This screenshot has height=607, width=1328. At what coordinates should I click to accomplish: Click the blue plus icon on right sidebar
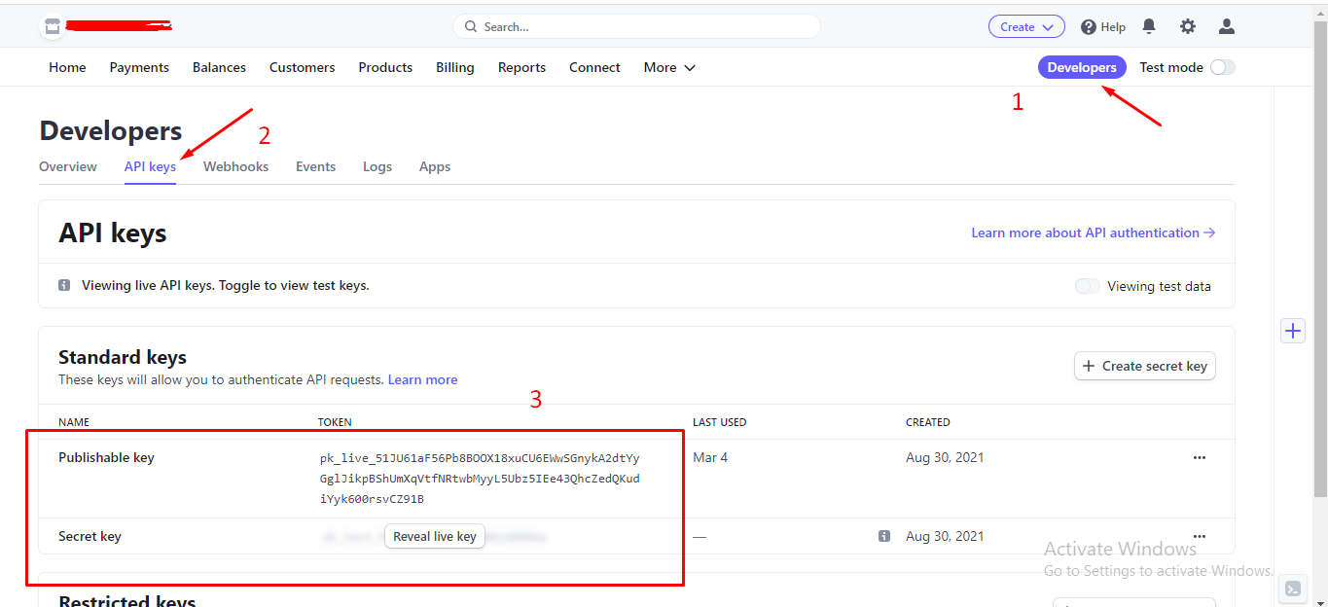(1292, 331)
